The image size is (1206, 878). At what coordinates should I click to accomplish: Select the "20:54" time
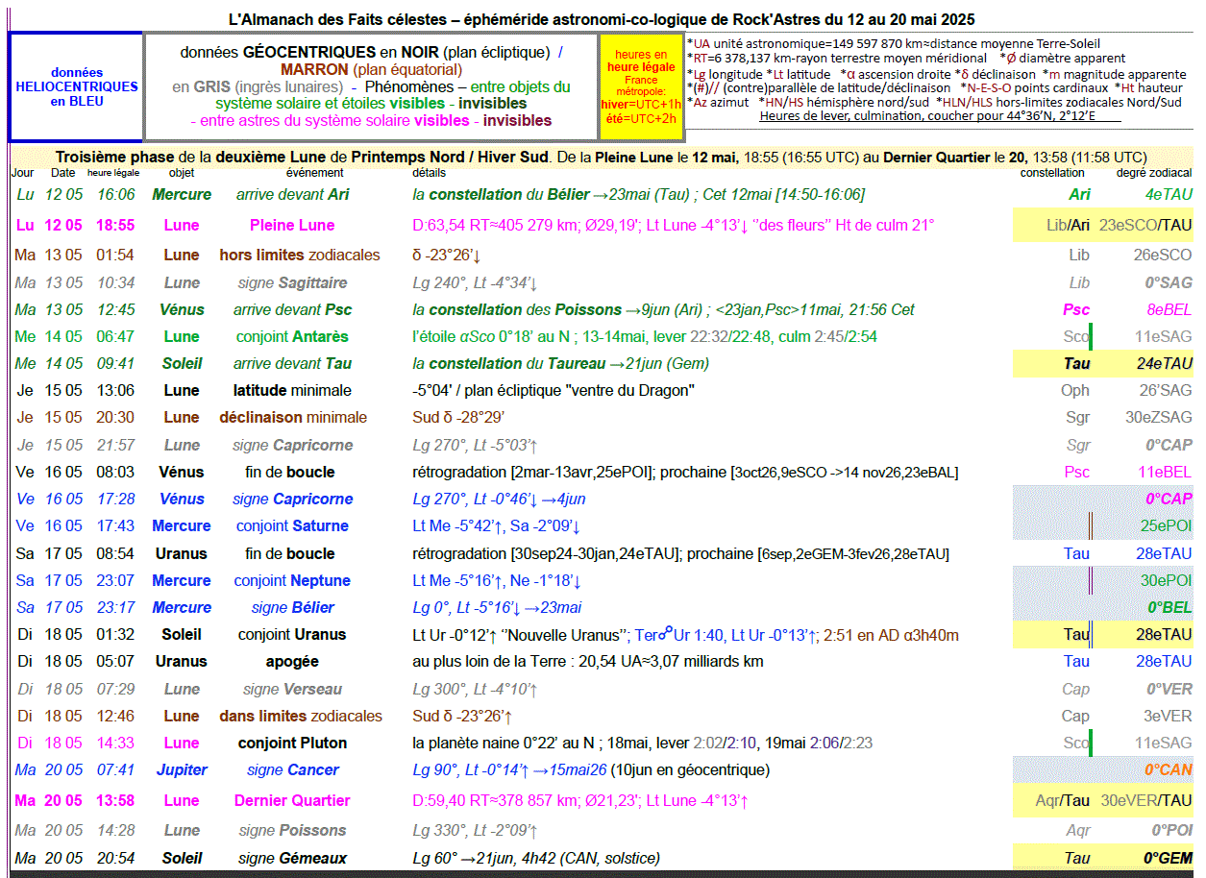point(115,858)
